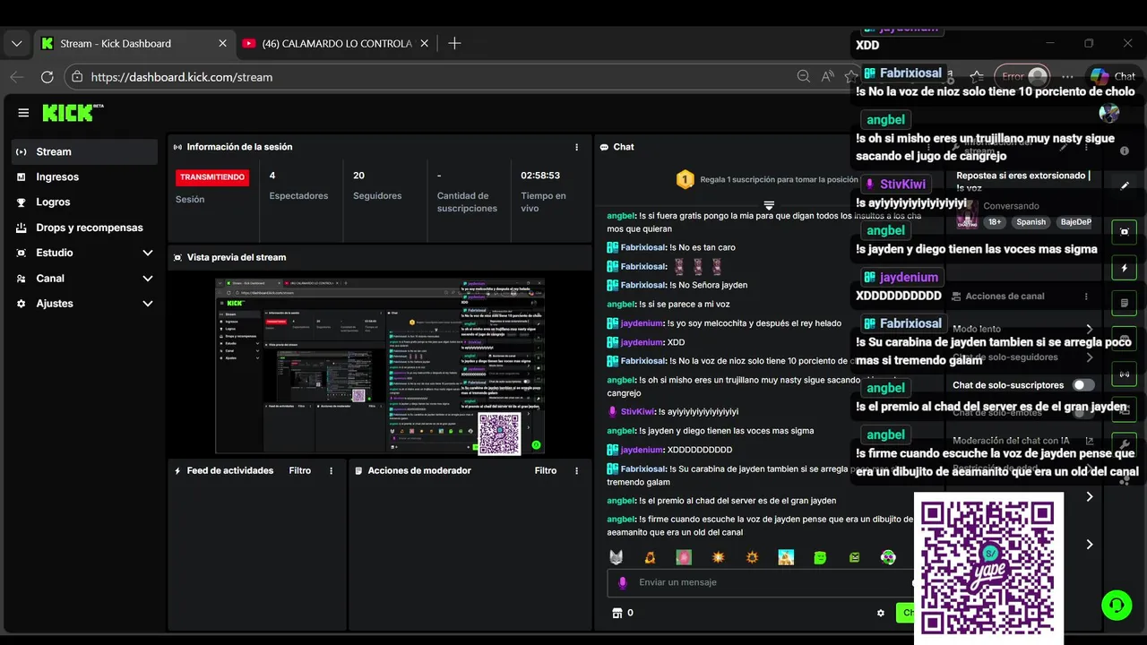Click the stream preview thumbnail
Screen dimensions: 1147x645
380,365
